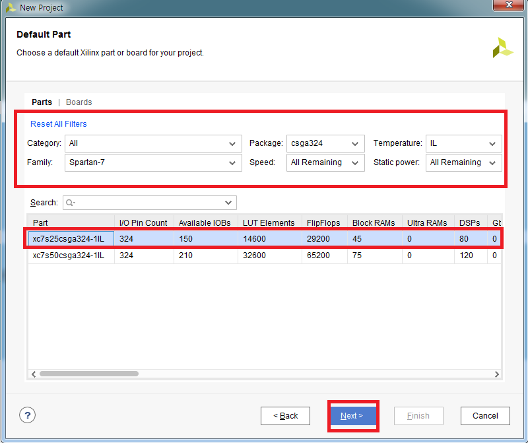Proceed with the Next button

coord(353,416)
